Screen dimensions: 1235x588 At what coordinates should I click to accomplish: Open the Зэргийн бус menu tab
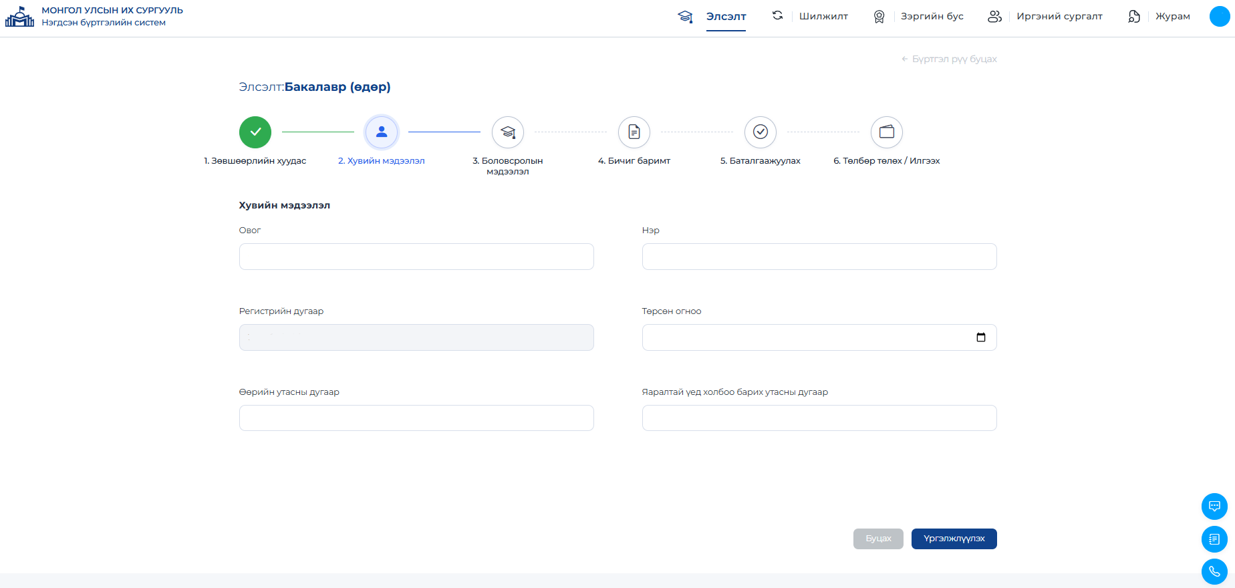pyautogui.click(x=932, y=17)
